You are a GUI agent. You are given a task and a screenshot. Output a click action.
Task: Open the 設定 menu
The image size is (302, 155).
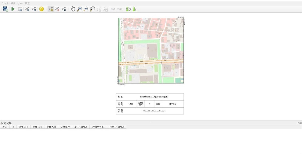click(27, 4)
